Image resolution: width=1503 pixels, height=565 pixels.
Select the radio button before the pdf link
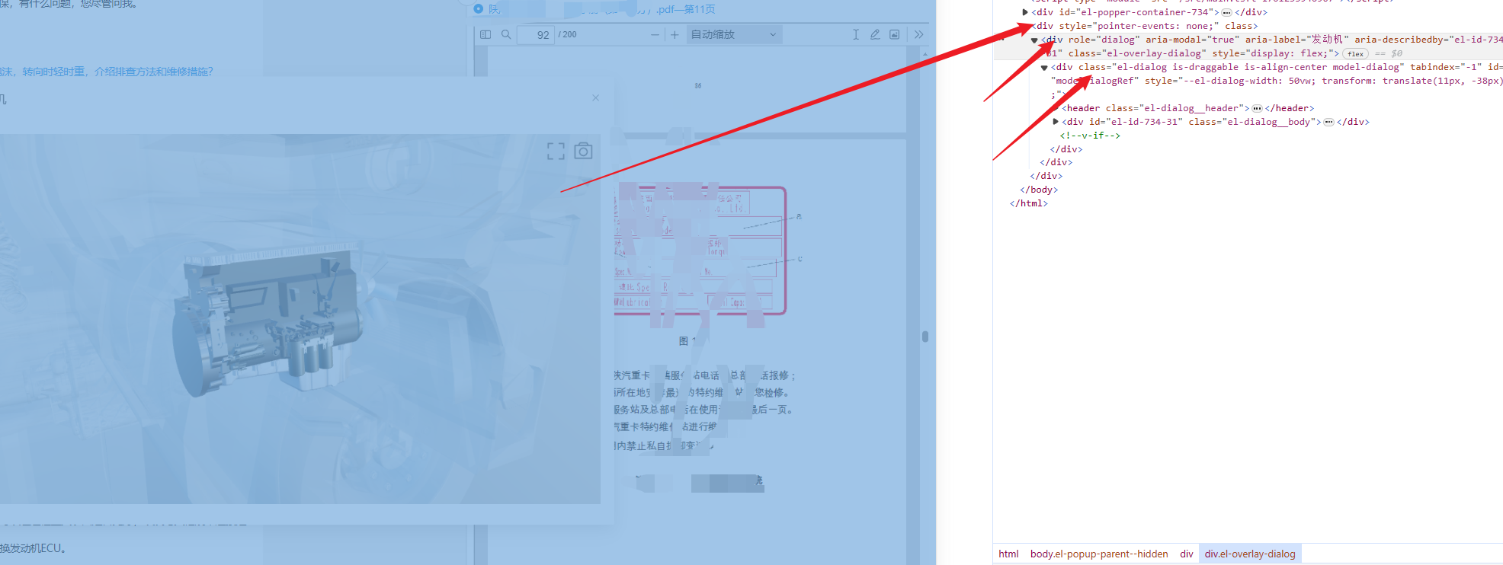[x=479, y=9]
